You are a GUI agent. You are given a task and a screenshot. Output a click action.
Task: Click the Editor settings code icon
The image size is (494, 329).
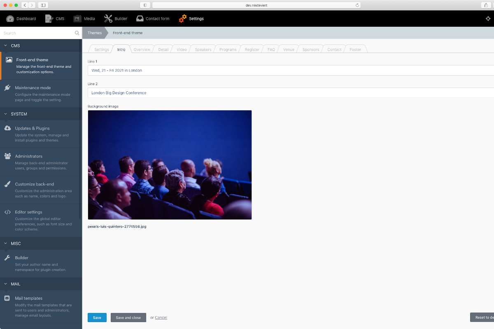7,212
